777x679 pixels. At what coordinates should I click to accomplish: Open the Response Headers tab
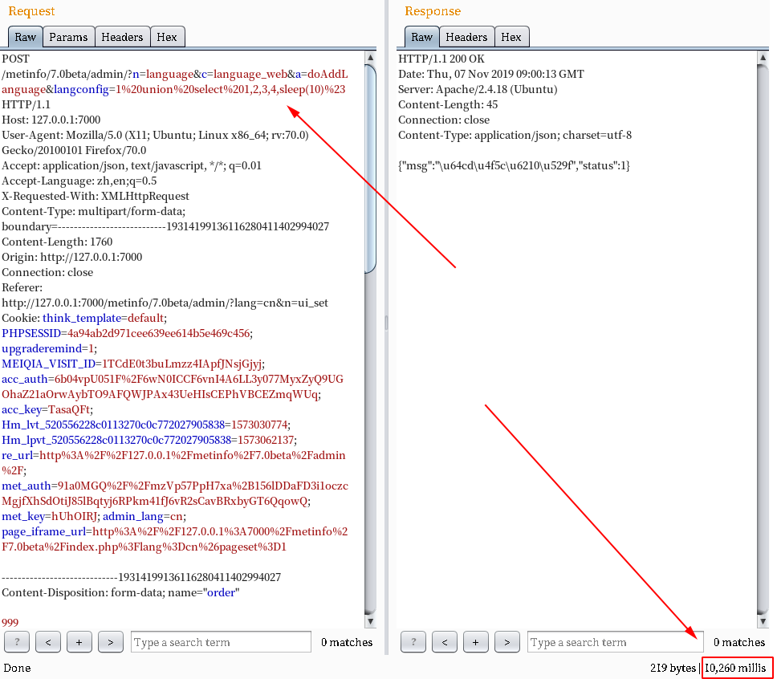pyautogui.click(x=466, y=37)
